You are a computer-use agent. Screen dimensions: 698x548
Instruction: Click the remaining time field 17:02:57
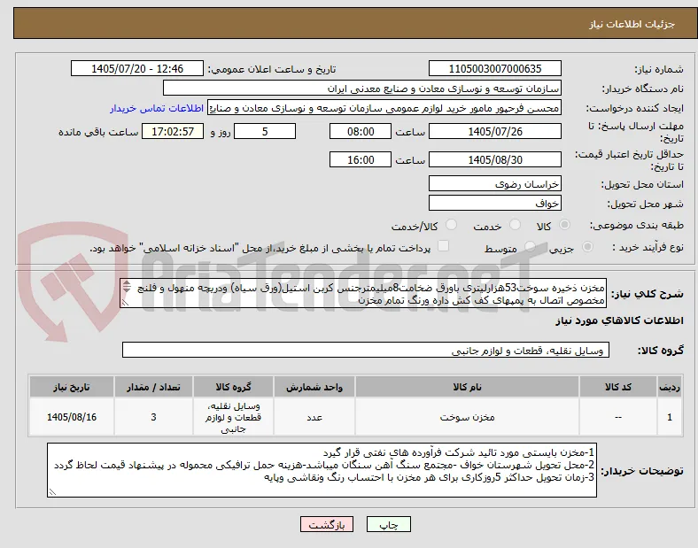pyautogui.click(x=173, y=131)
